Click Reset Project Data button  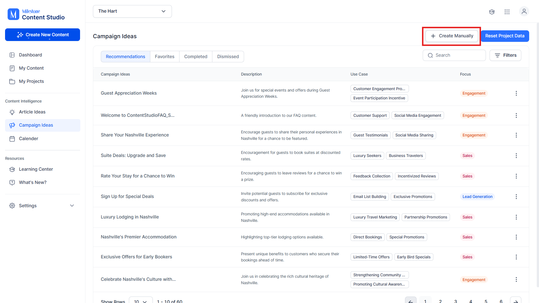(x=505, y=36)
